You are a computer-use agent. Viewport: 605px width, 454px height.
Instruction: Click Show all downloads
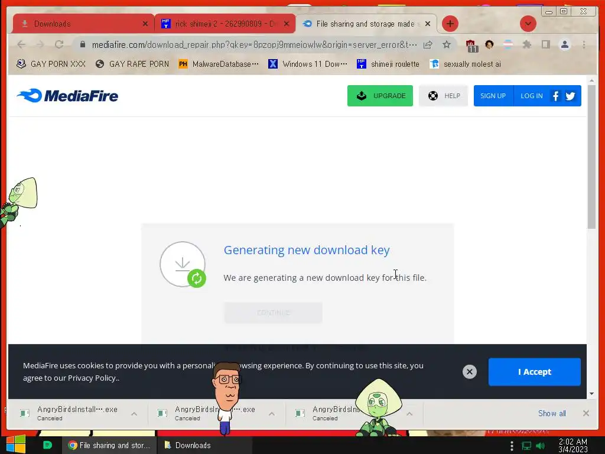[x=552, y=413]
